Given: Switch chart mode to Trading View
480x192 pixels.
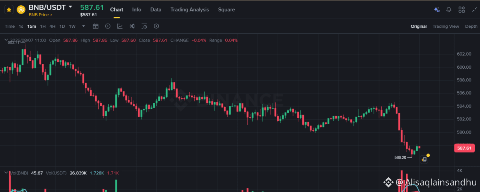Looking at the screenshot, I should [x=446, y=26].
